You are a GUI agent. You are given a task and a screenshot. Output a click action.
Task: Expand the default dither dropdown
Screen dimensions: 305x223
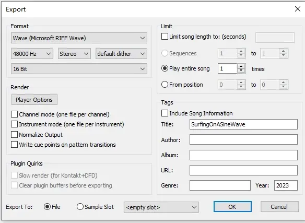point(121,53)
